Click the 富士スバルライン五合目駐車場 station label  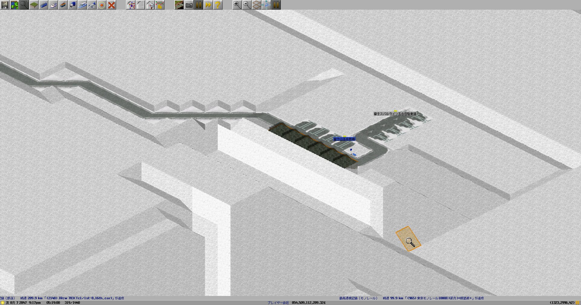[395, 114]
